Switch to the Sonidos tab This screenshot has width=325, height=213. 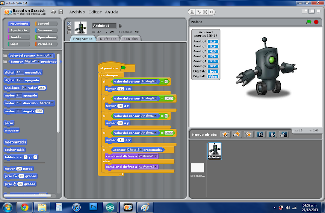point(131,39)
